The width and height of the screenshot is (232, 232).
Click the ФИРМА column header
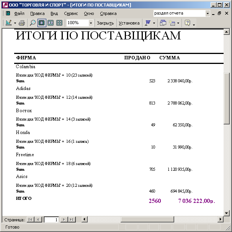26,58
